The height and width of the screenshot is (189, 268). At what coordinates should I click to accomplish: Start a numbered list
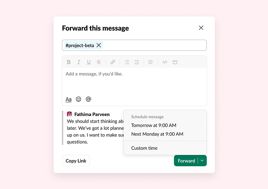click(x=137, y=62)
